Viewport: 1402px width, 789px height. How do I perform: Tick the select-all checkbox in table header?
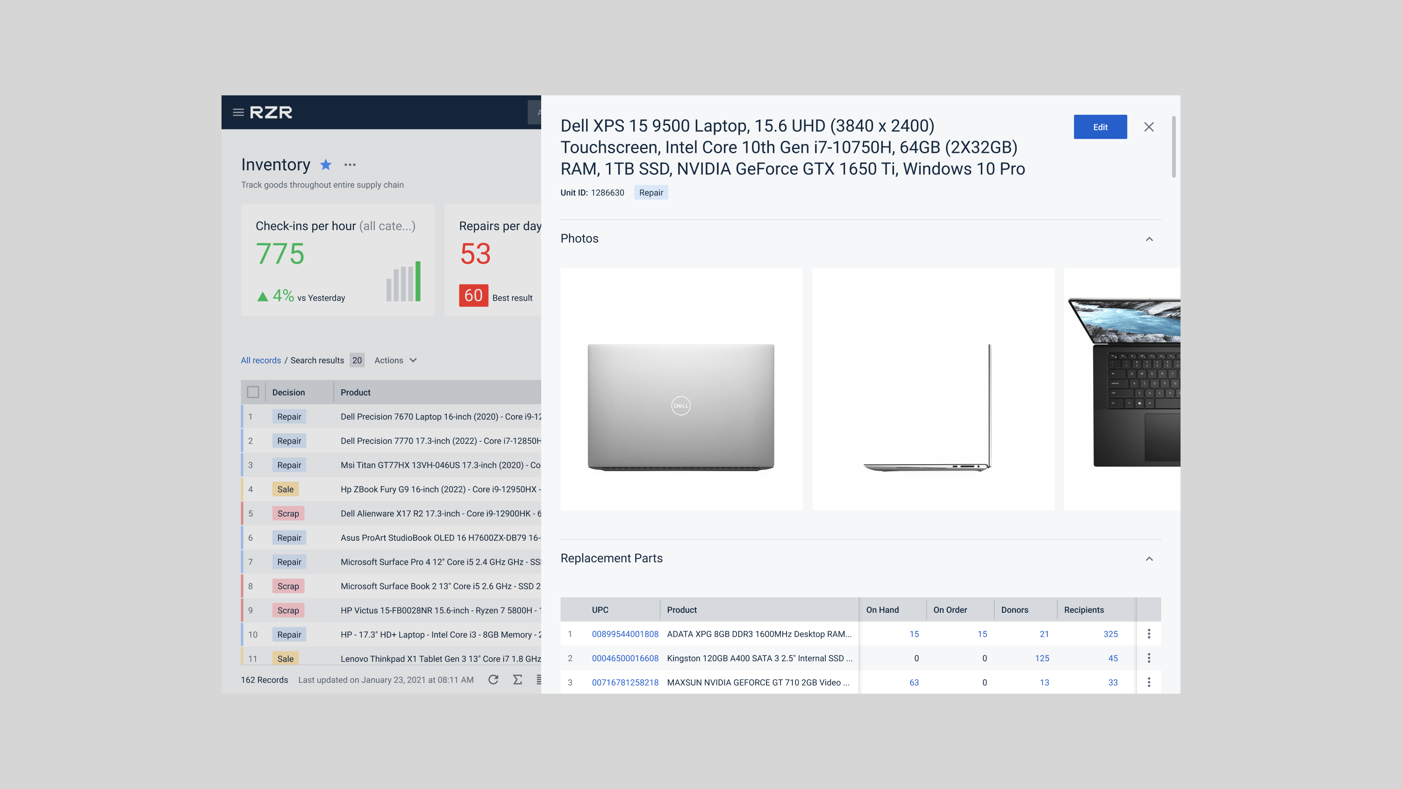(x=252, y=392)
